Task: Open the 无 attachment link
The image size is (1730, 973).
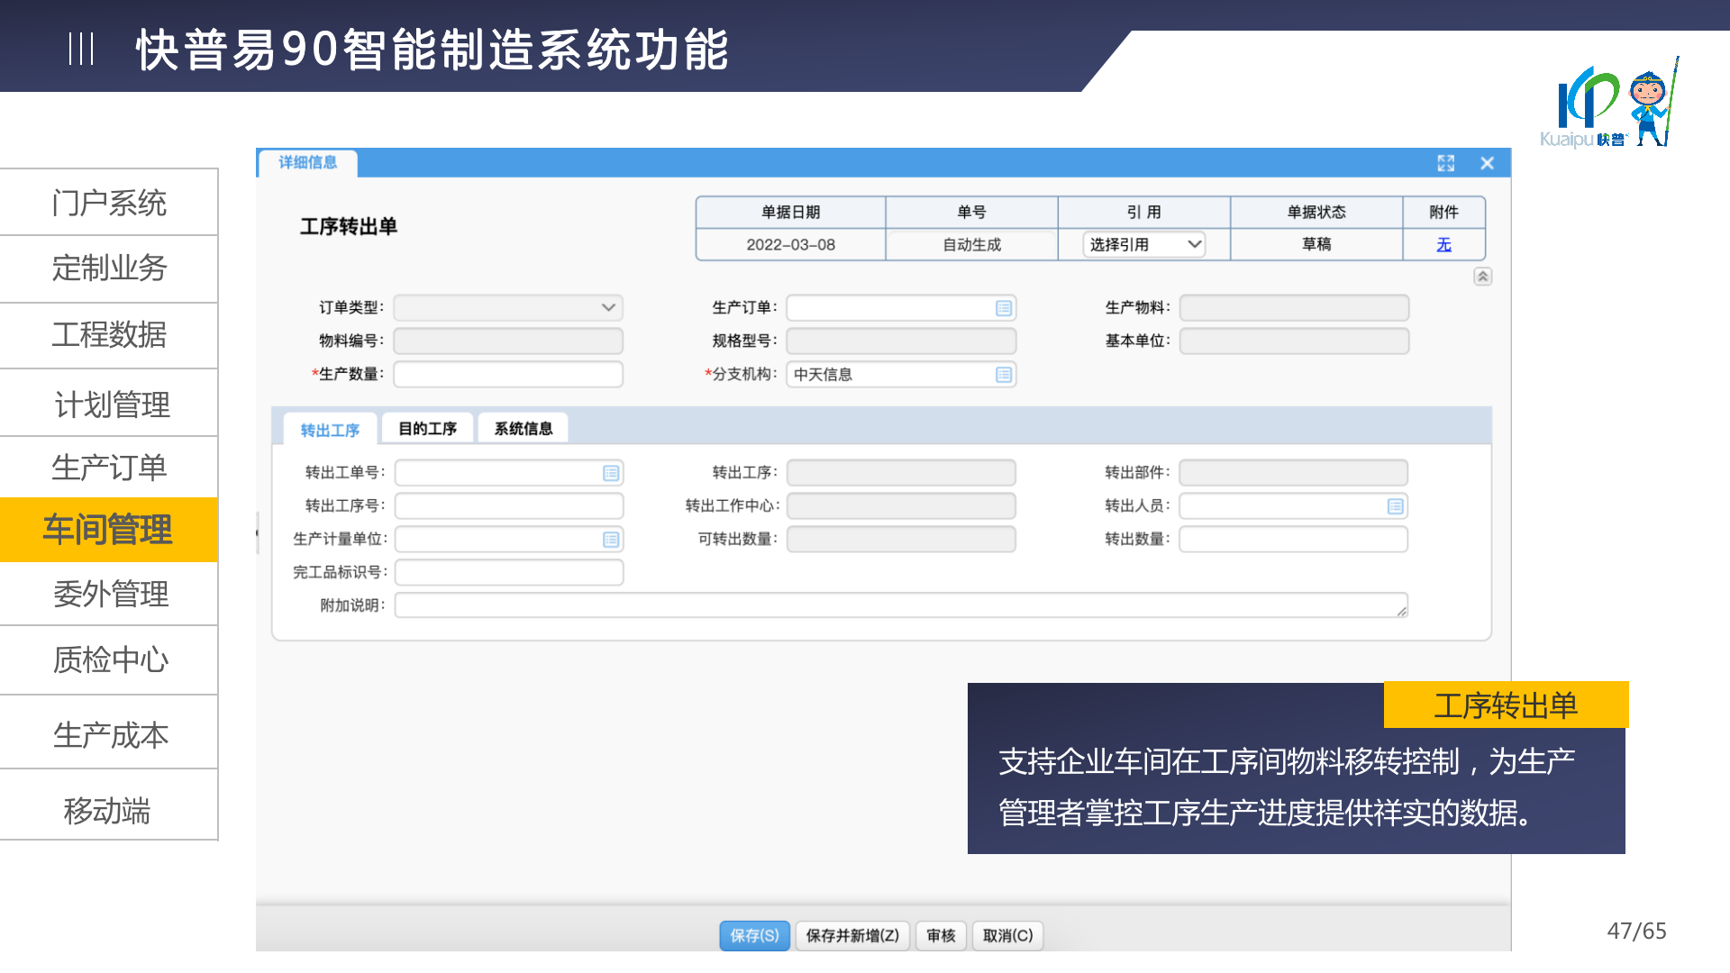Action: pos(1443,244)
